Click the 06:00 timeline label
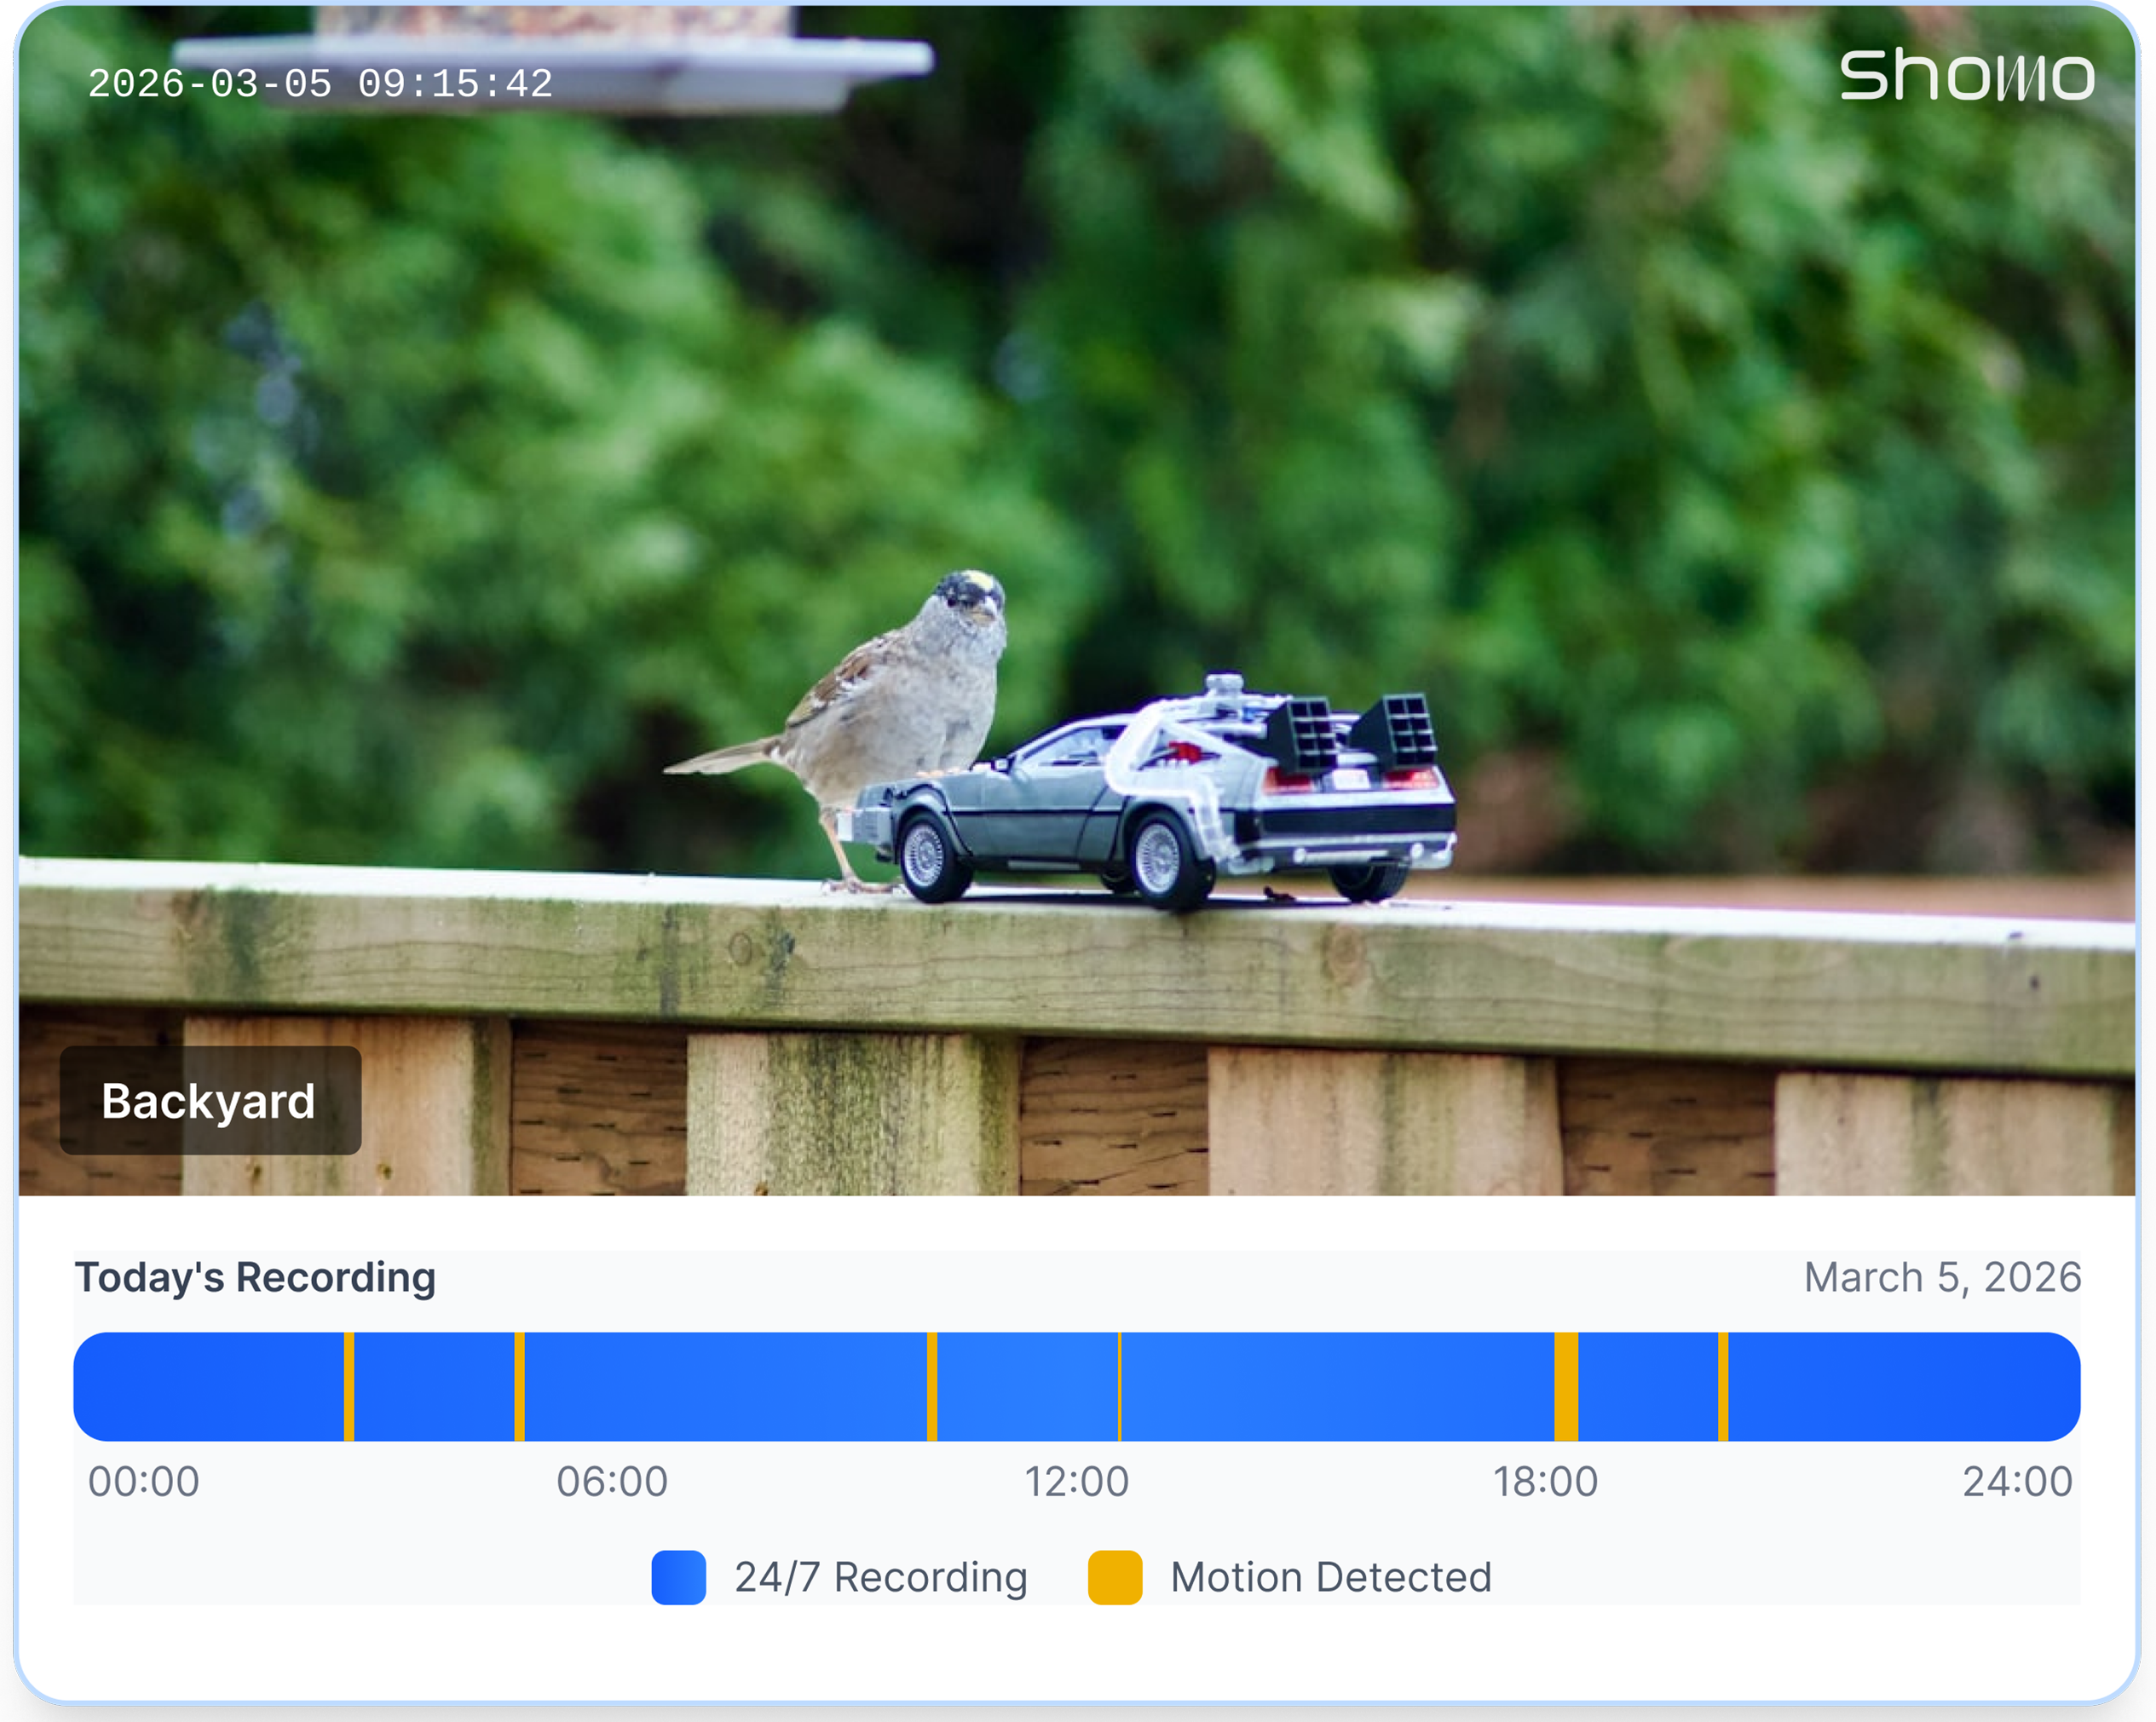2156x1722 pixels. point(612,1481)
